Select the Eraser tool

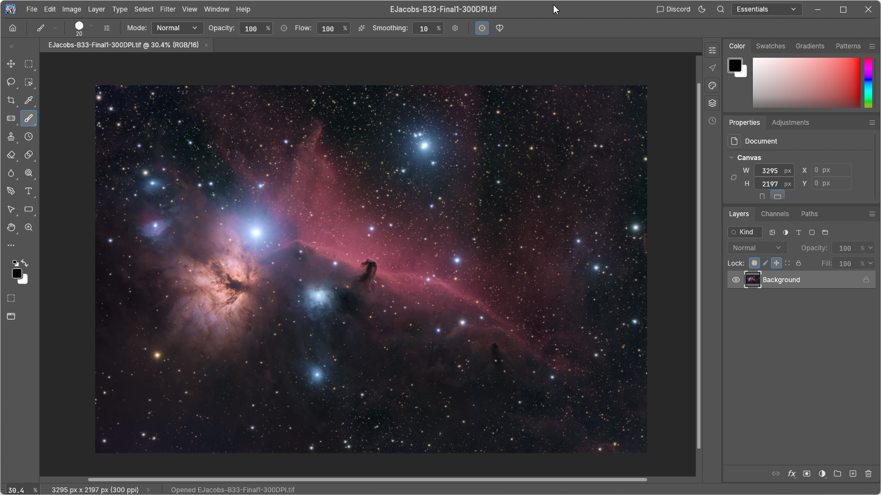click(11, 155)
